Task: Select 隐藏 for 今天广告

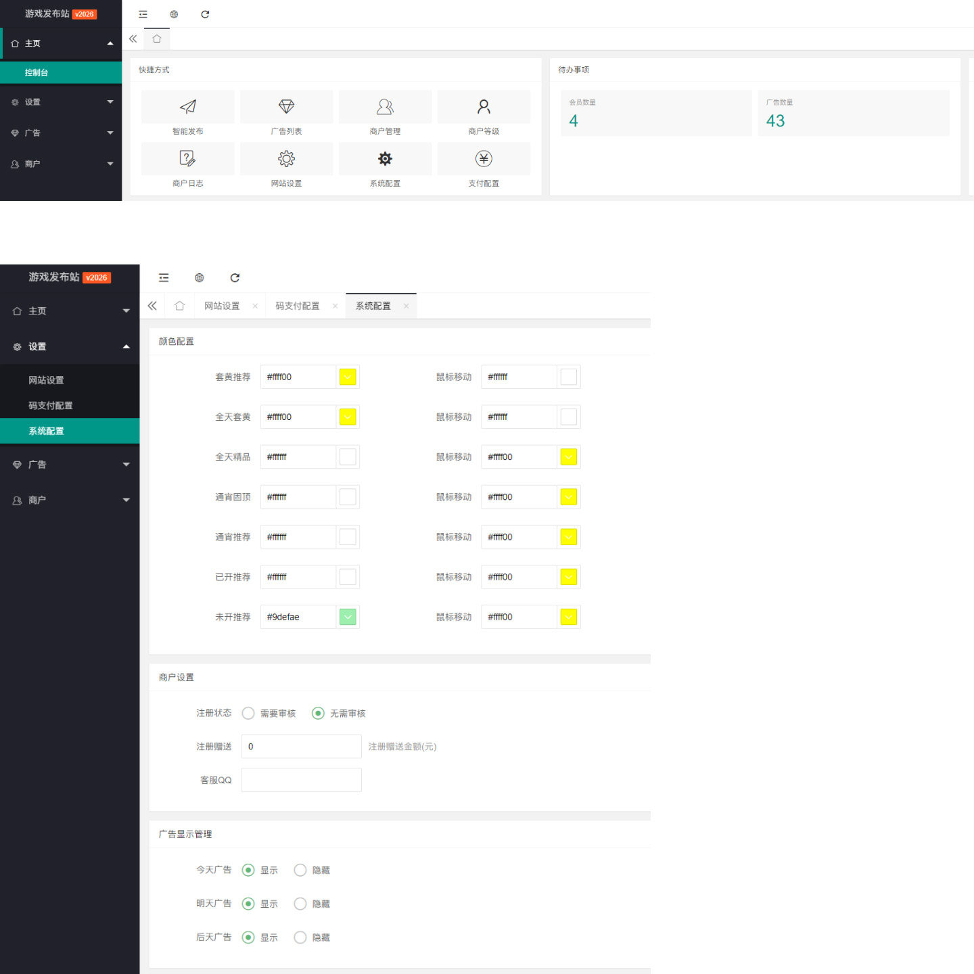Action: pyautogui.click(x=300, y=871)
